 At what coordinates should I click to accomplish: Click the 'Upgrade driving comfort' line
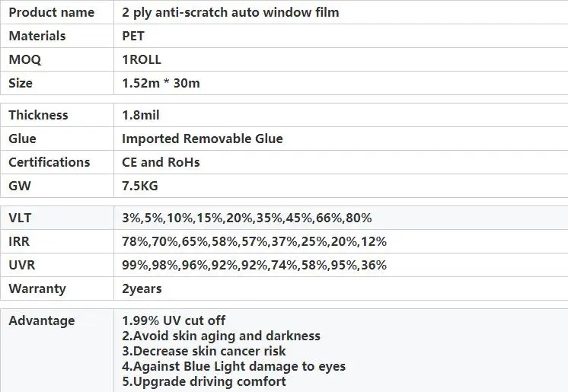tap(204, 381)
